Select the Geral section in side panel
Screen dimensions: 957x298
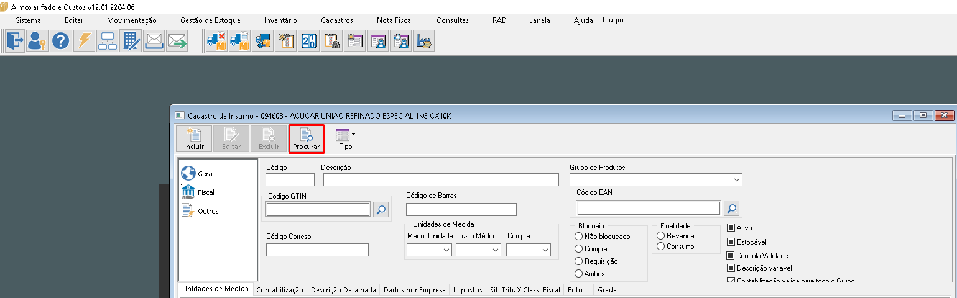click(198, 174)
